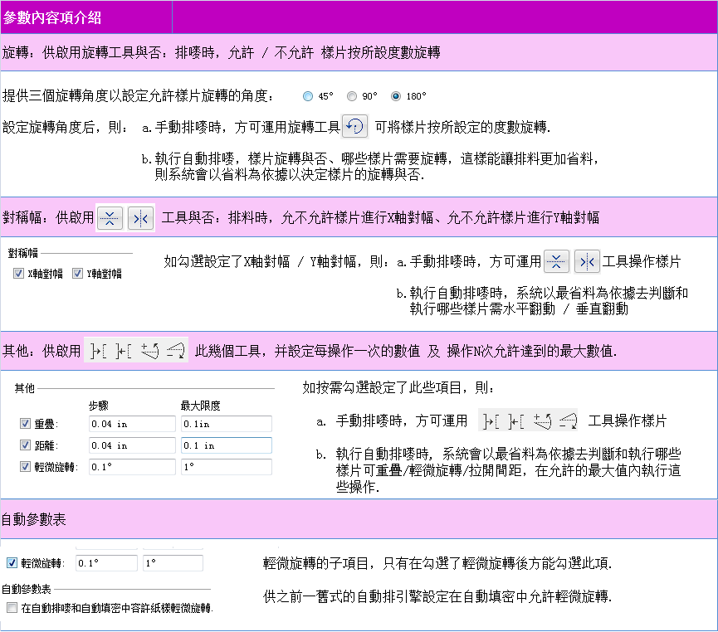Click the 重疊 步驟 input field
The width and height of the screenshot is (718, 632).
131,424
